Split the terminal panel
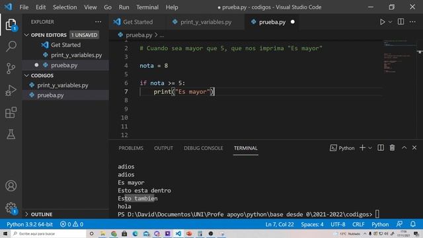 click(x=381, y=148)
